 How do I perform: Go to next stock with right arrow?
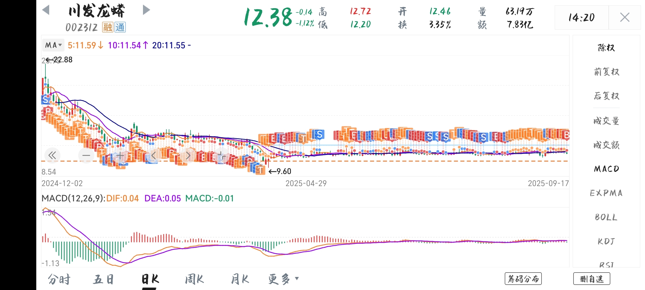146,10
